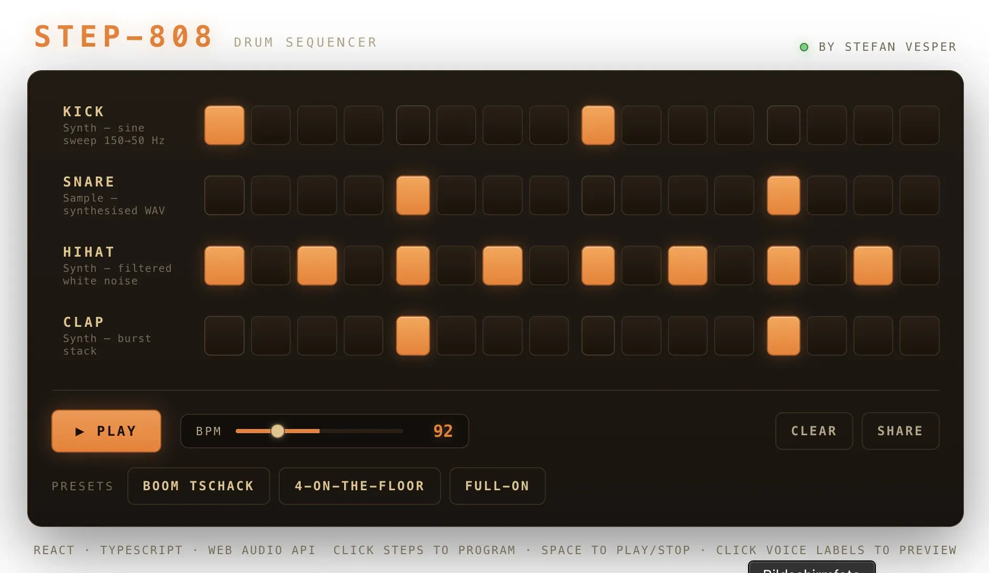989x573 pixels.
Task: Load the BOOM TSCHACK preset
Action: pos(199,486)
